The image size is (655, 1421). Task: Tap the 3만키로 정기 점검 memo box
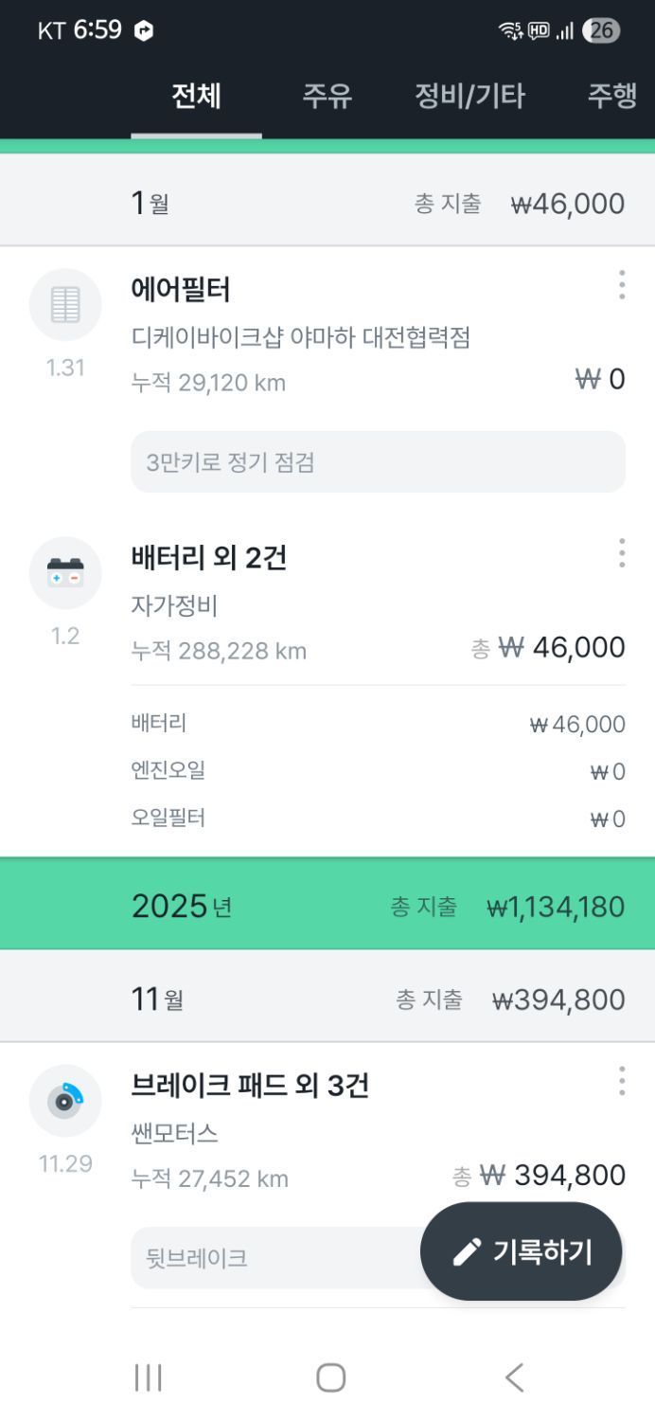coord(378,462)
